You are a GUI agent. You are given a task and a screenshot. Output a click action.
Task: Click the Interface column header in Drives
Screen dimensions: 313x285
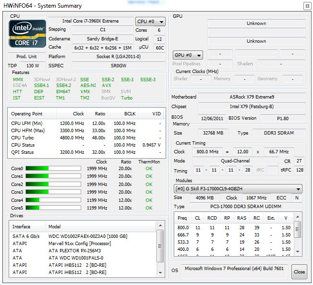click(x=27, y=226)
